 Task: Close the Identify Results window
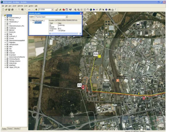click(x=81, y=13)
